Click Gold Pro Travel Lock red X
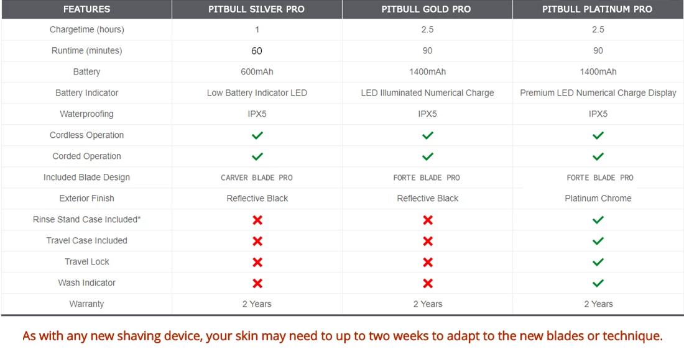This screenshot has width=684, height=352. tap(428, 262)
